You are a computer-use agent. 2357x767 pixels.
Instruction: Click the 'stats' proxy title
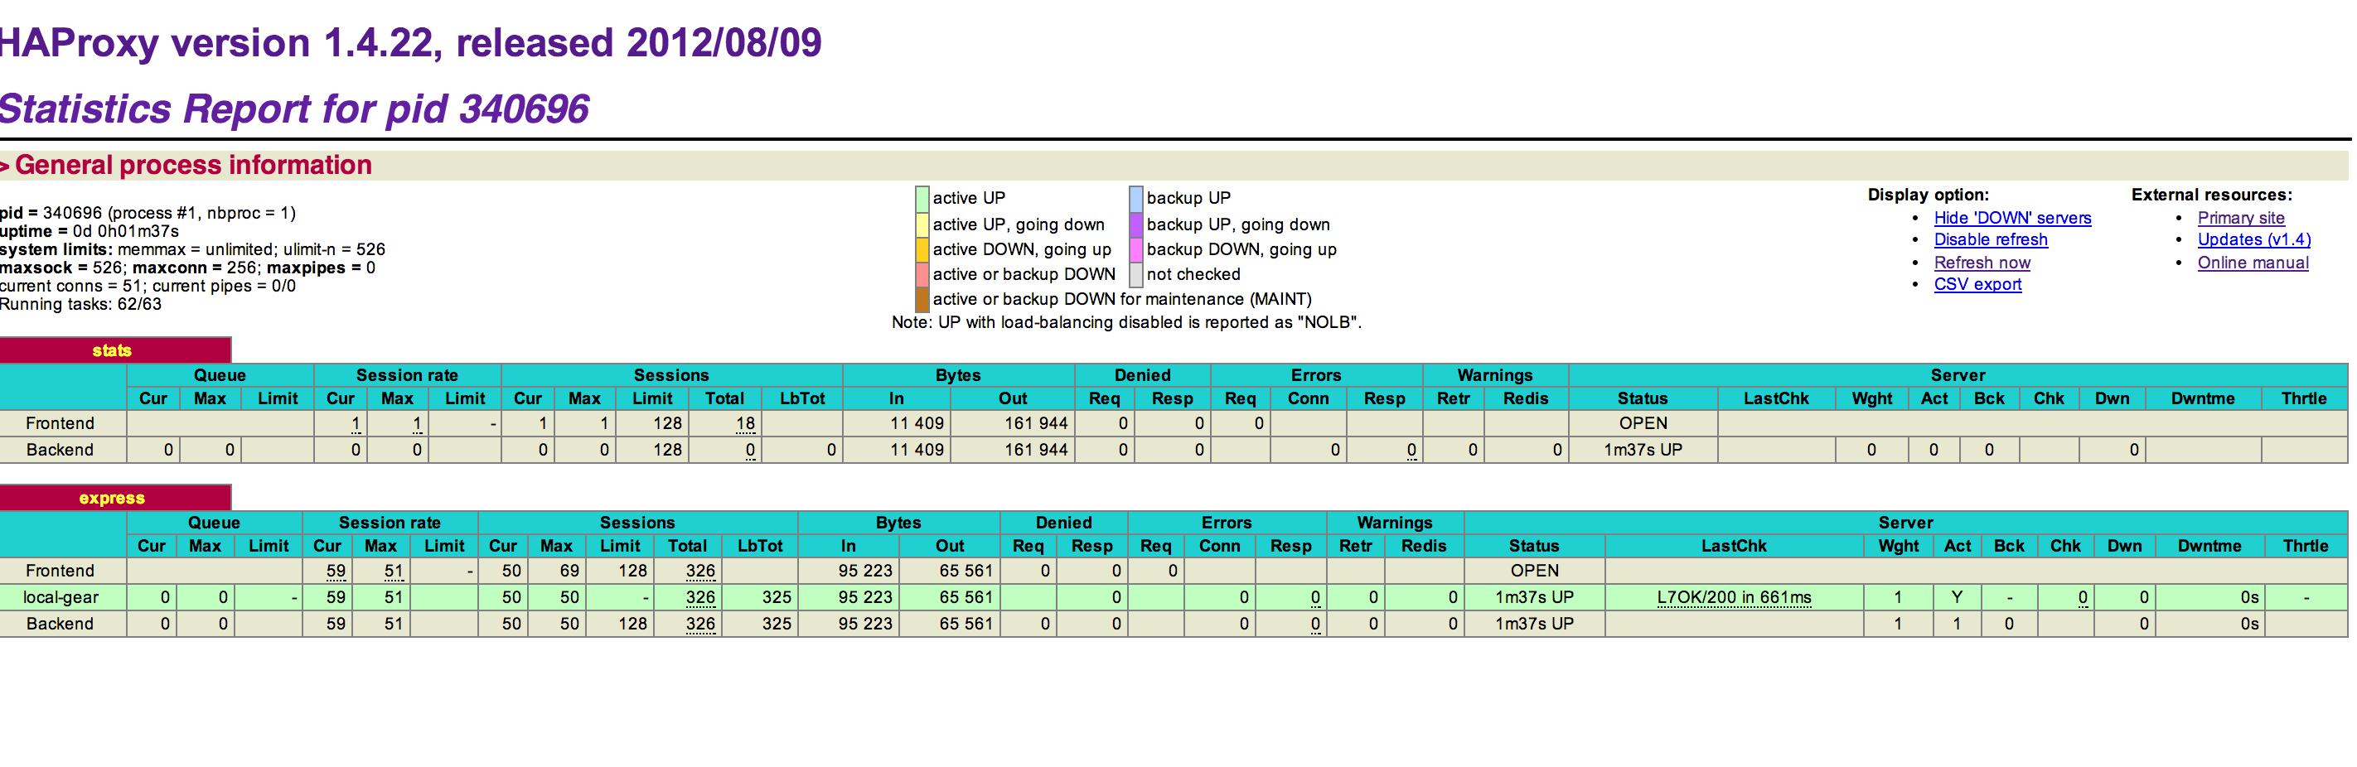[x=112, y=350]
